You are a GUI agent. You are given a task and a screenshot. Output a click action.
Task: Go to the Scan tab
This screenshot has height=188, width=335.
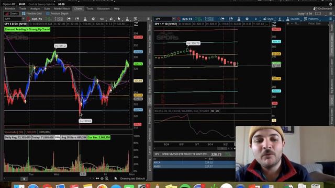click(x=47, y=9)
